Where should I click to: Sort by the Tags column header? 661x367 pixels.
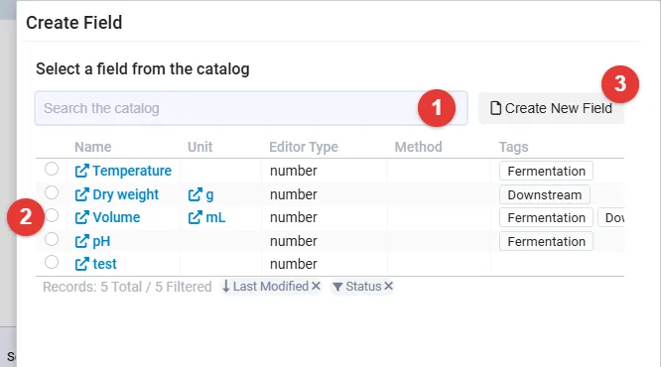(513, 147)
